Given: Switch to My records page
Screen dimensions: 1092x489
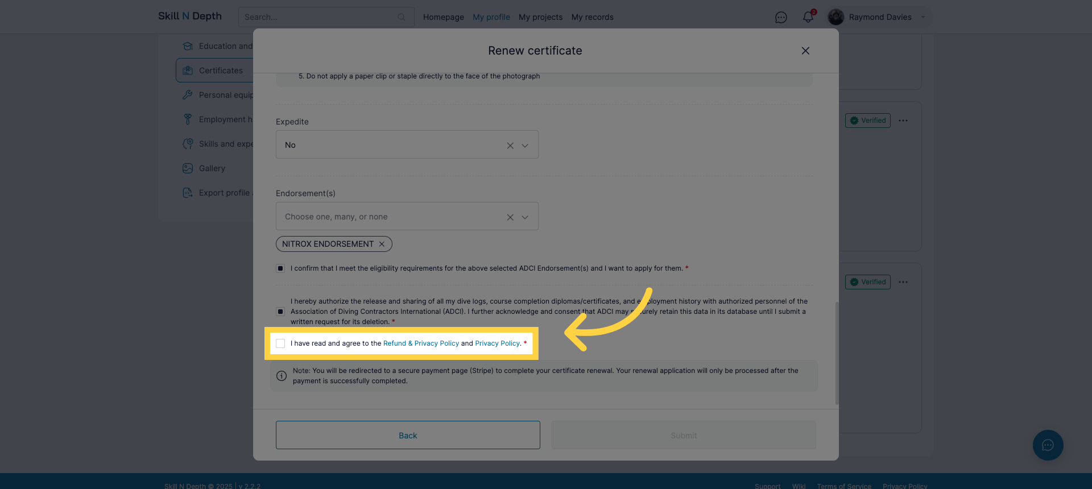Looking at the screenshot, I should tap(592, 17).
